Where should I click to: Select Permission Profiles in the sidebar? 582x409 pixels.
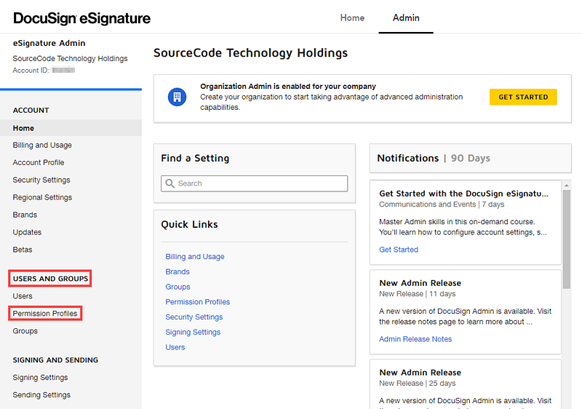pyautogui.click(x=45, y=314)
